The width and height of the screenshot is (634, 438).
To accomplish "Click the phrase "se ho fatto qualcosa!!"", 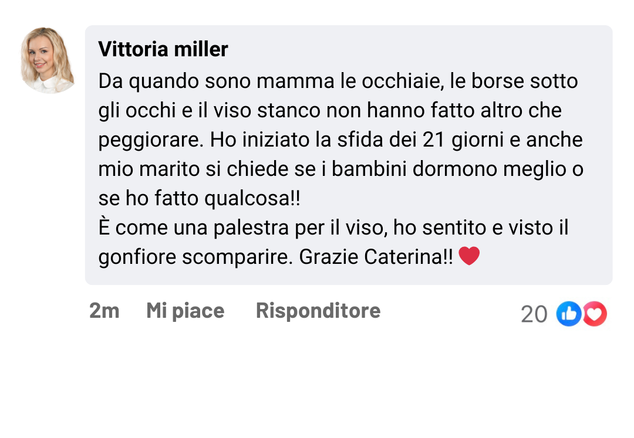I will [199, 199].
